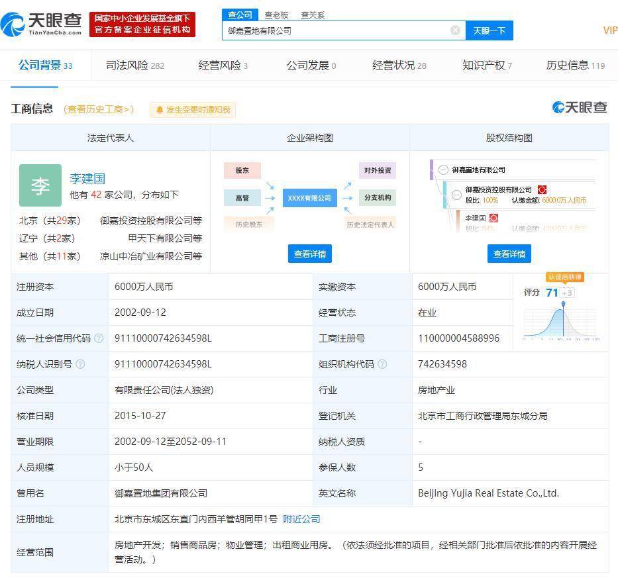Screen dimensions: 618x580
Task: Open the 公司发展 tab
Action: tap(311, 66)
